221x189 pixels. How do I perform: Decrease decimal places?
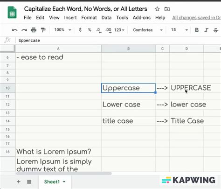pos(99,30)
